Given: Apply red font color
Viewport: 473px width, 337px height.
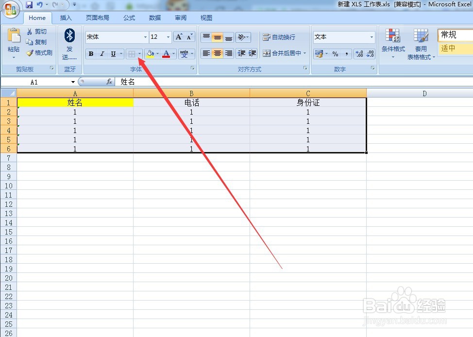Looking at the screenshot, I should pyautogui.click(x=166, y=54).
